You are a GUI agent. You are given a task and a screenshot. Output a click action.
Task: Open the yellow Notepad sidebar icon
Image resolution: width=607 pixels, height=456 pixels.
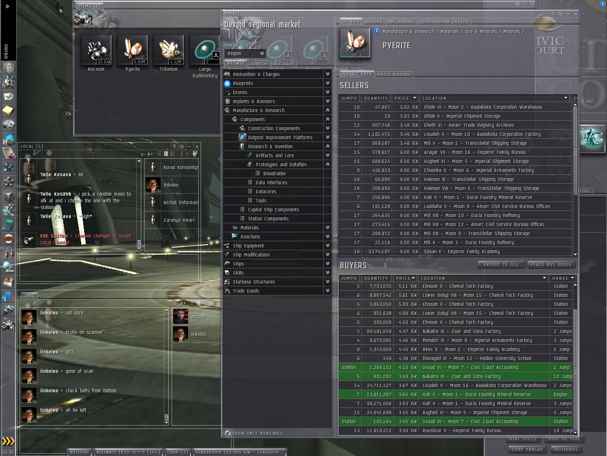[x=8, y=111]
